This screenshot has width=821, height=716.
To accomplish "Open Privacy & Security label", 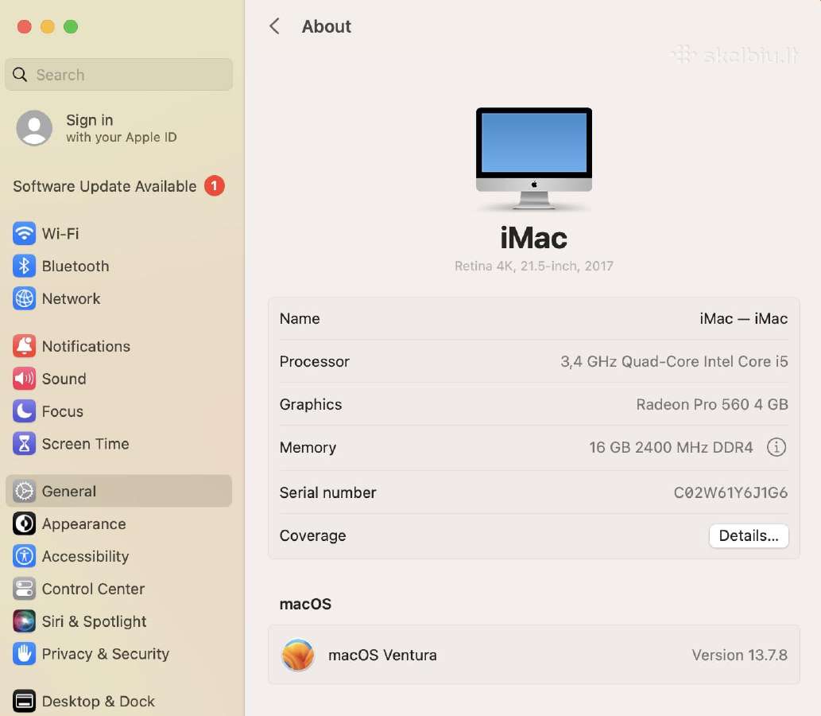I will pyautogui.click(x=105, y=654).
